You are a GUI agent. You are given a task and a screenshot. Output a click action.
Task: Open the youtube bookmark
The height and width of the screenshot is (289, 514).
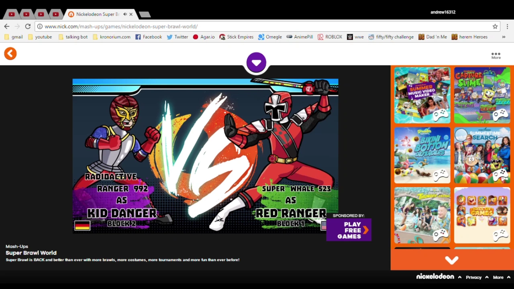point(40,37)
